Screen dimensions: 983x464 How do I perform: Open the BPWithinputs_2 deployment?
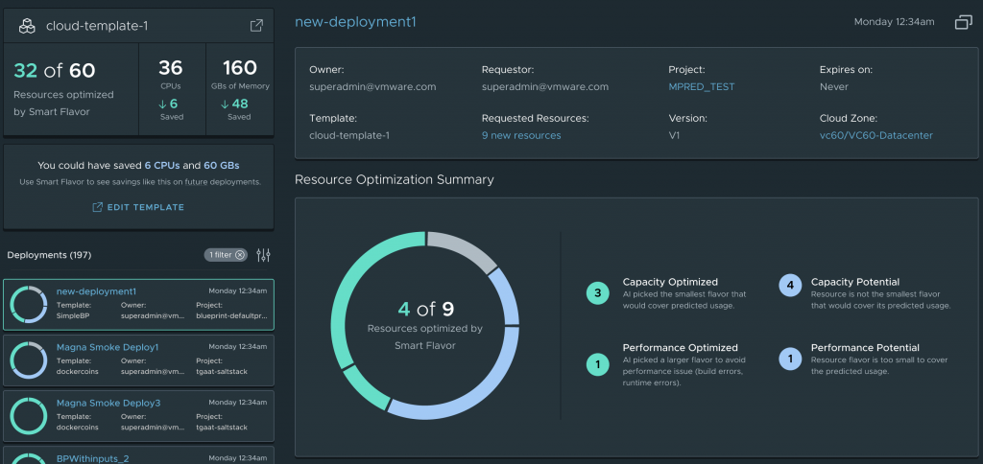click(92, 459)
